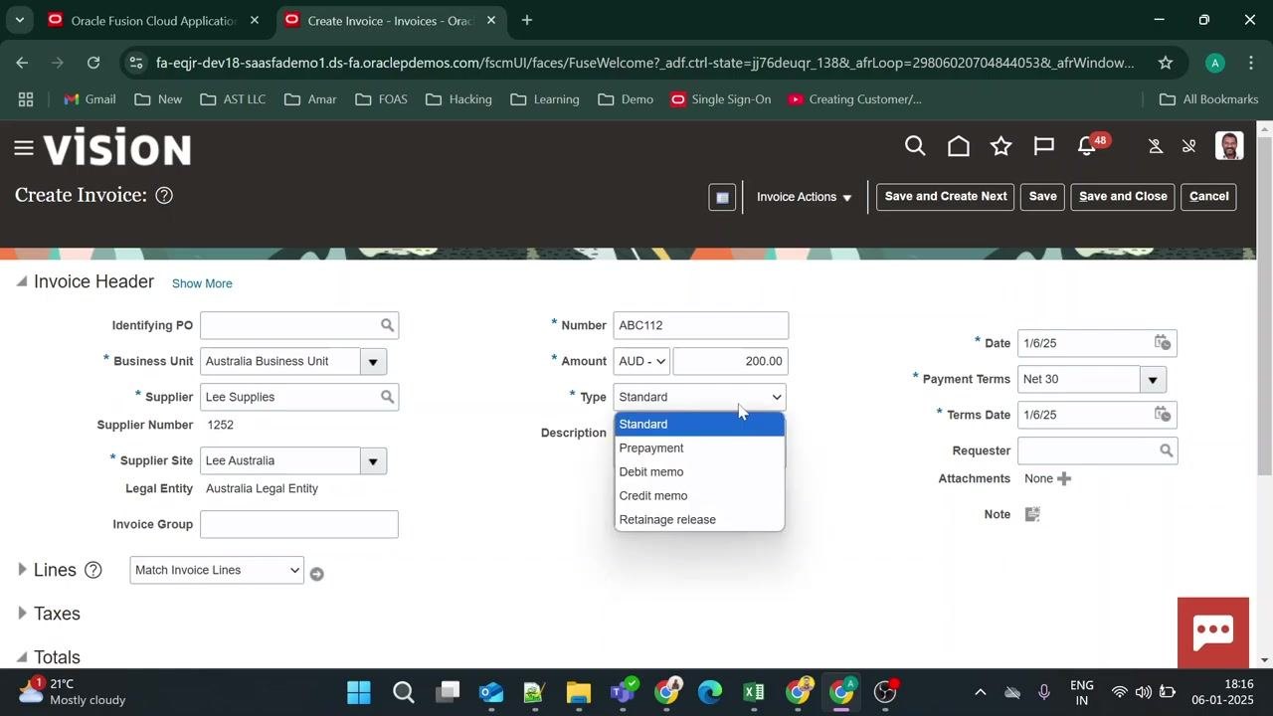The image size is (1273, 716).
Task: Open the Watchlist flag icon
Action: click(1044, 147)
